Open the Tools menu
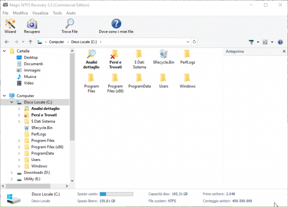Screen dimensions: 288x207 tap(57, 13)
